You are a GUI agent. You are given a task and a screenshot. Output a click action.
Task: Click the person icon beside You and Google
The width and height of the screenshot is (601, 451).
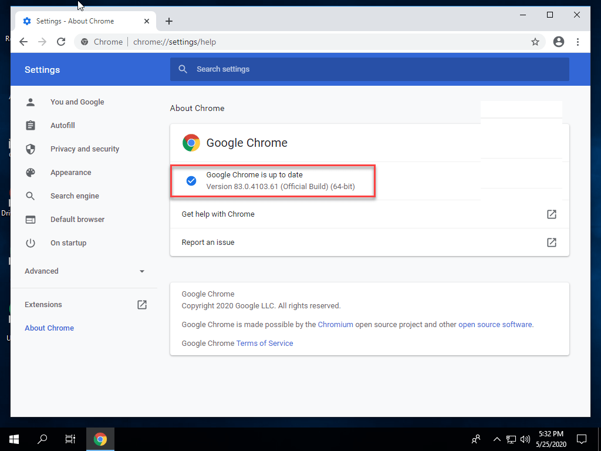coord(31,102)
